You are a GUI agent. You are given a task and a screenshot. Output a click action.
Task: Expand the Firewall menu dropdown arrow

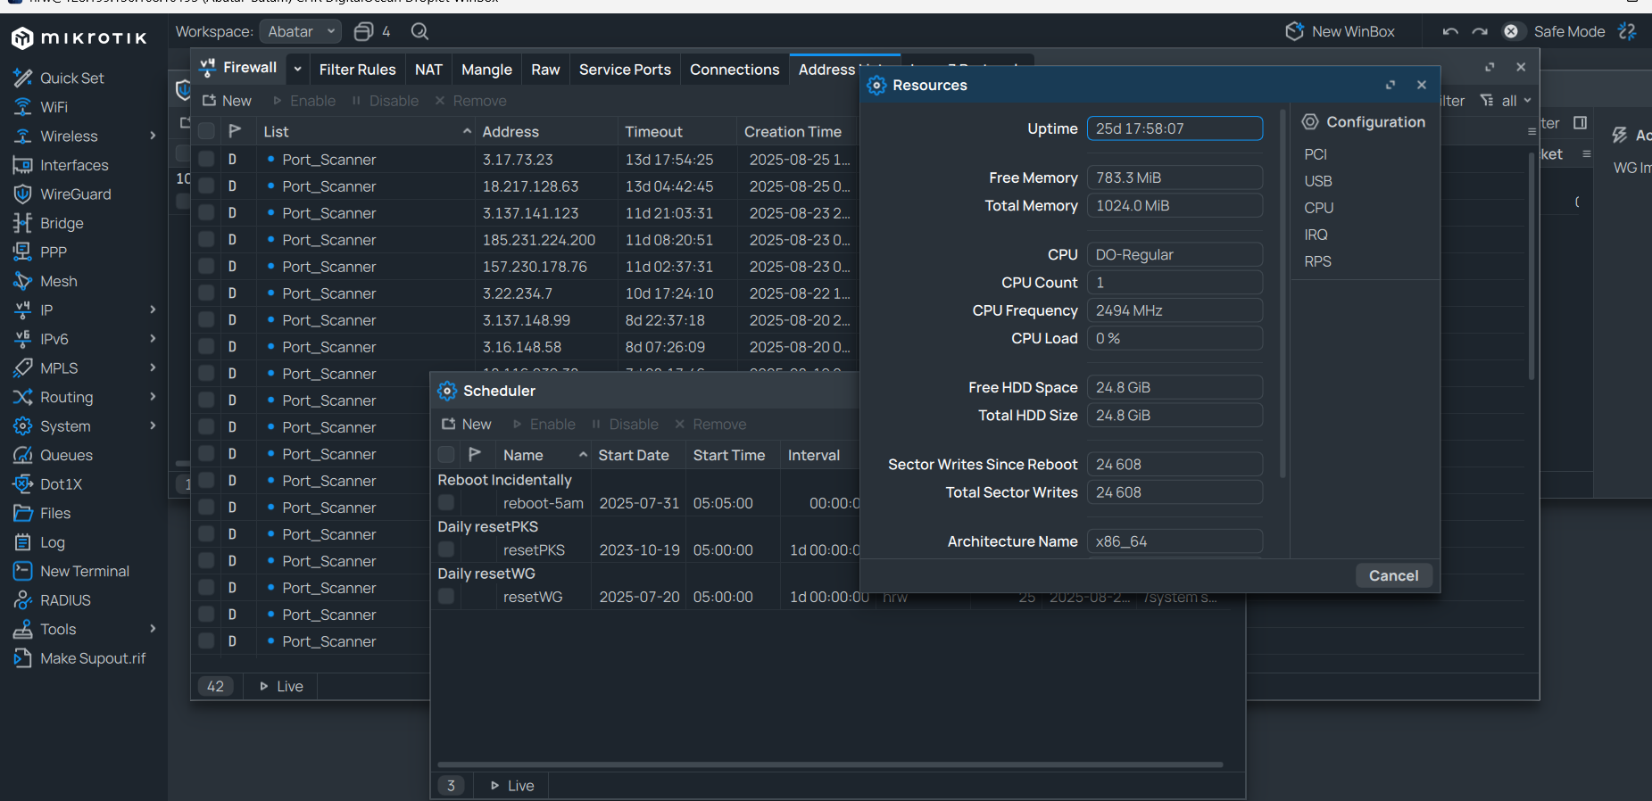[x=297, y=69]
